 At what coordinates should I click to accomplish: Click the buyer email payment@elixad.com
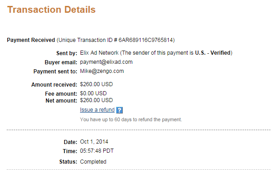click(x=106, y=62)
